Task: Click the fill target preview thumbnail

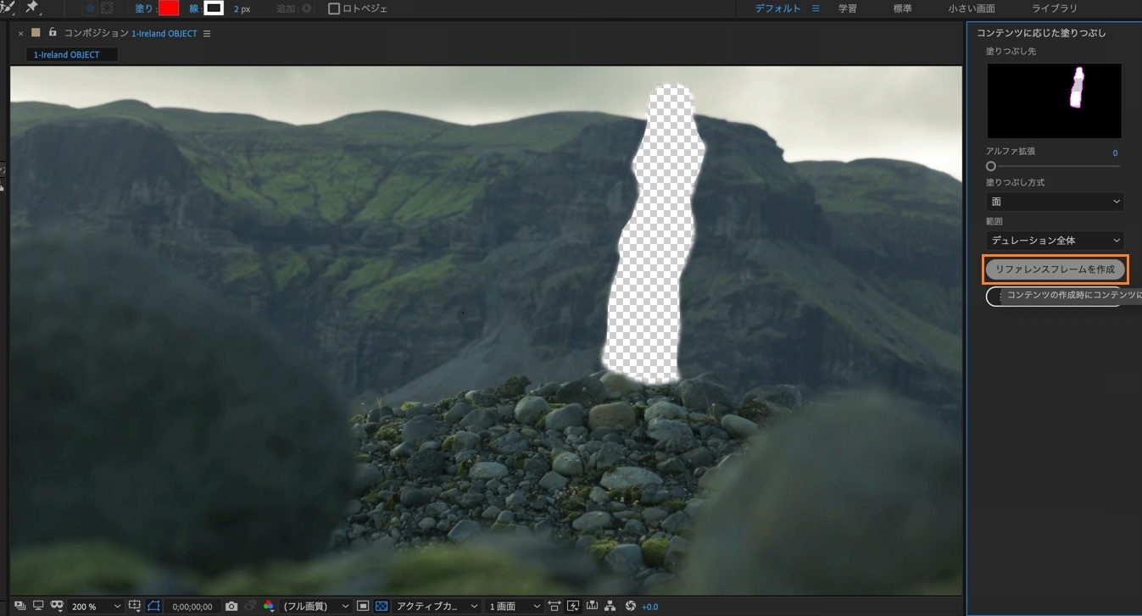Action: (1054, 101)
